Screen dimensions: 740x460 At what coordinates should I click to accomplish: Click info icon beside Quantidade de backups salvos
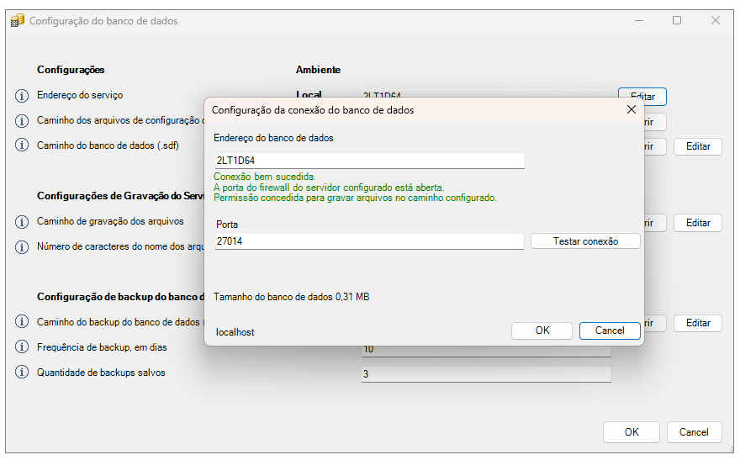(22, 373)
